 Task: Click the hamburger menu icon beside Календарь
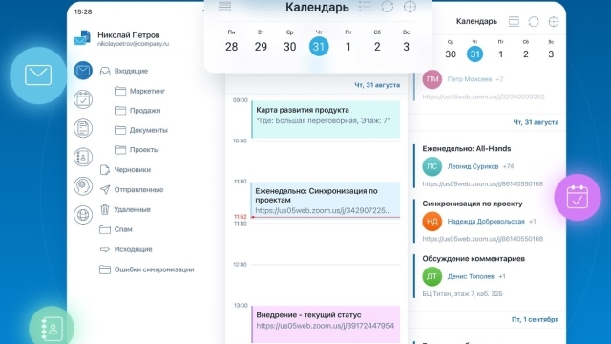click(225, 7)
